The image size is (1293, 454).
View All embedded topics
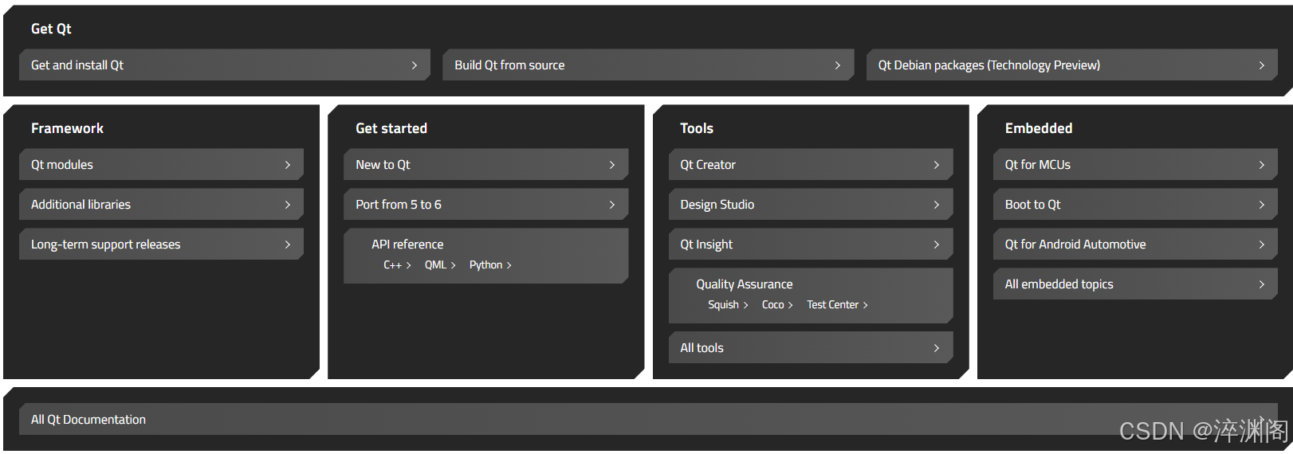click(x=1135, y=284)
